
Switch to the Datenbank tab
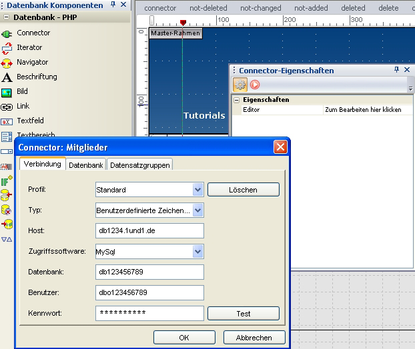click(86, 165)
